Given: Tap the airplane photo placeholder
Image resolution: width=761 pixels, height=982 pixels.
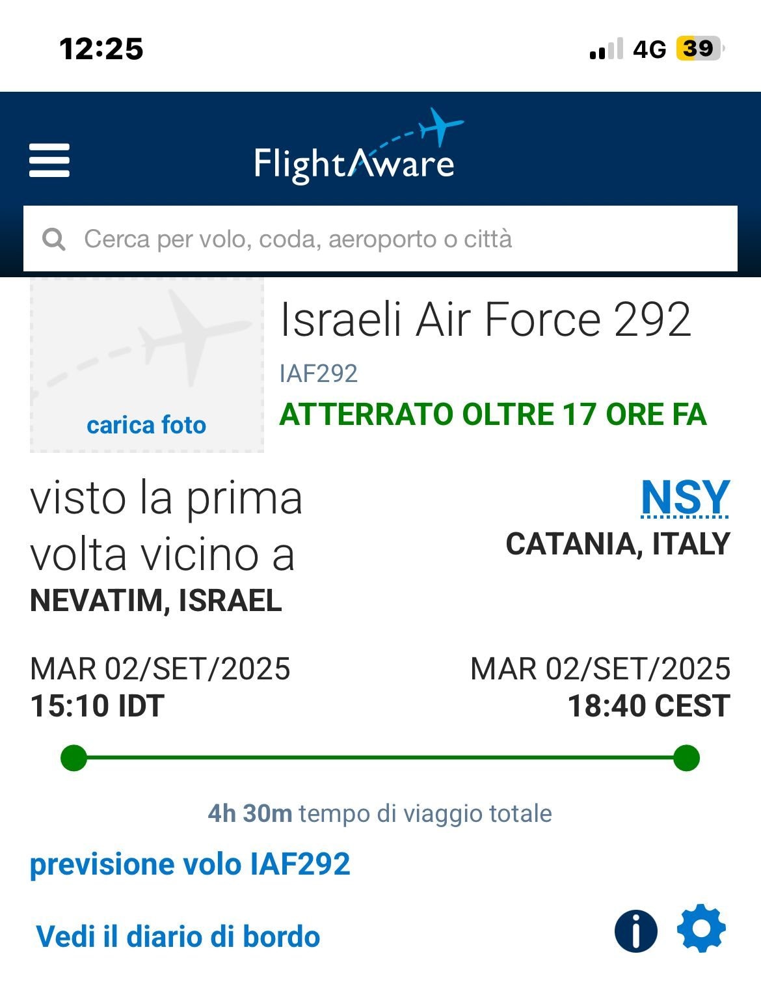Looking at the screenshot, I should pyautogui.click(x=147, y=365).
